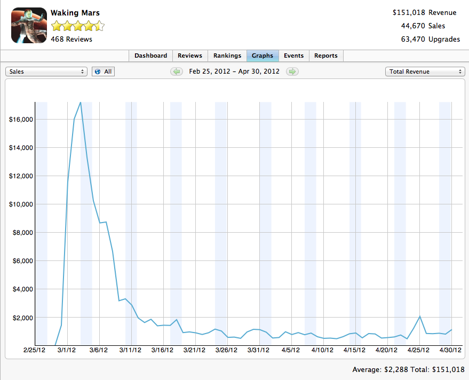
Task: Open the Events tab
Action: point(293,56)
